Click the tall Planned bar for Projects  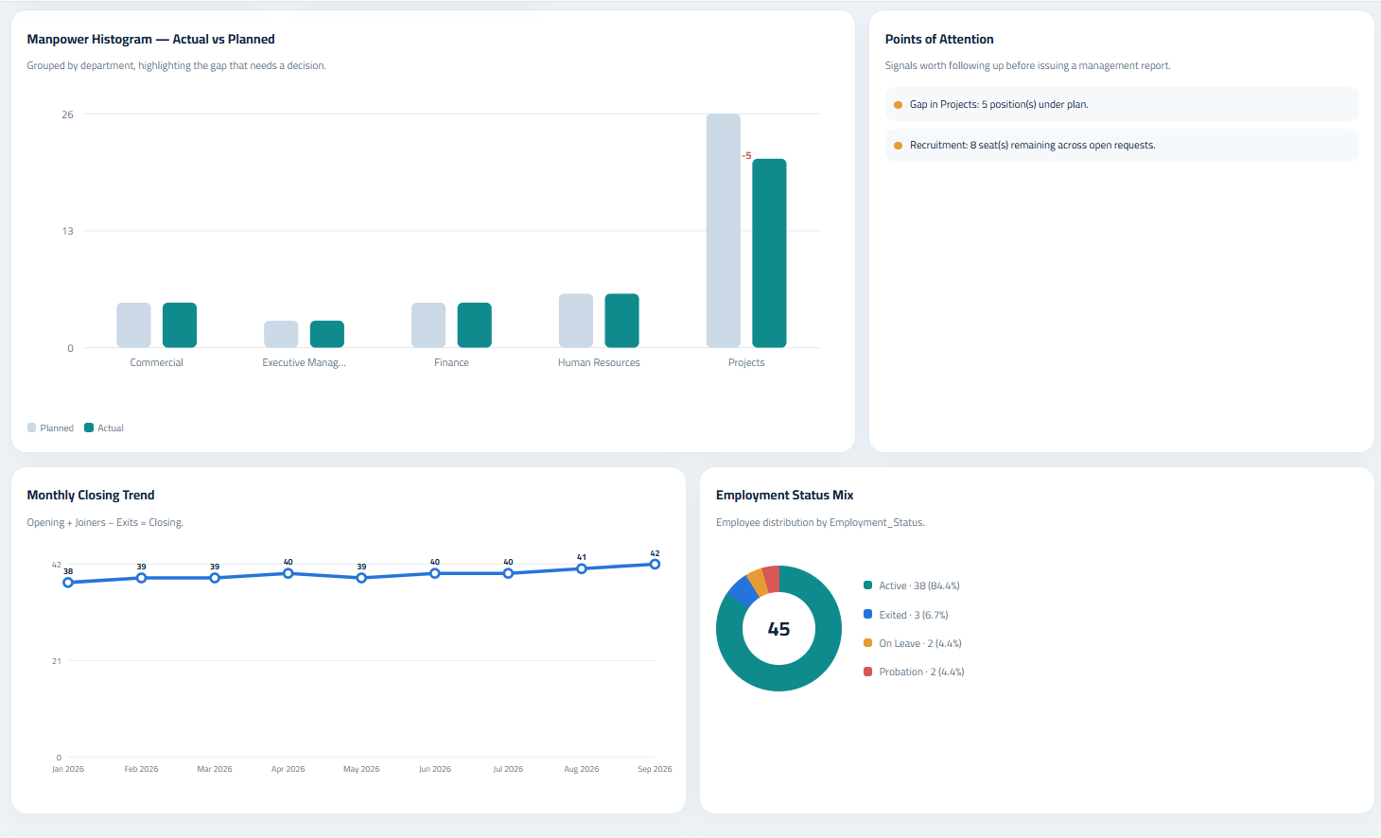tap(724, 231)
